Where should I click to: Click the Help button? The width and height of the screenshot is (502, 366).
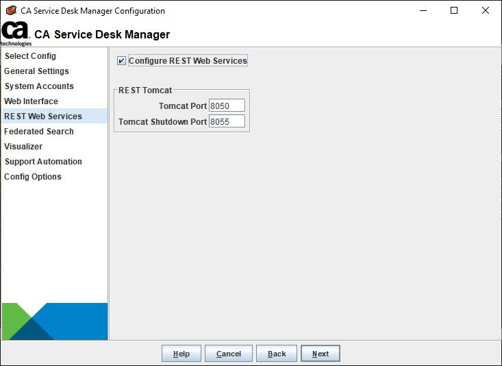tap(181, 354)
